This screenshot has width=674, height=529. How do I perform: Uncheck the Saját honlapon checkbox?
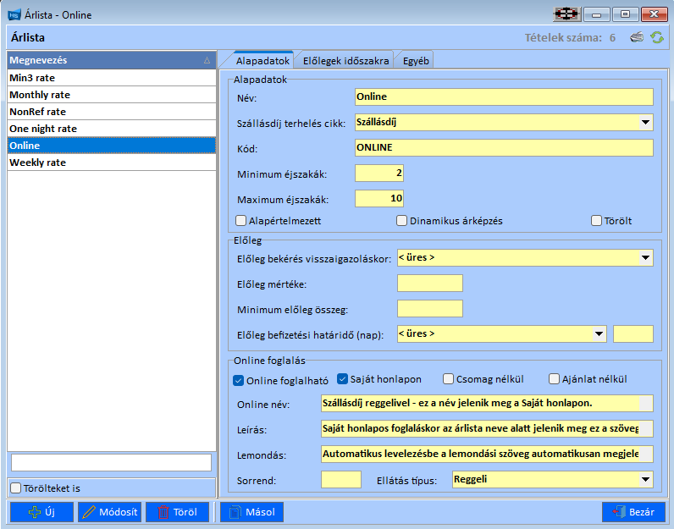343,379
